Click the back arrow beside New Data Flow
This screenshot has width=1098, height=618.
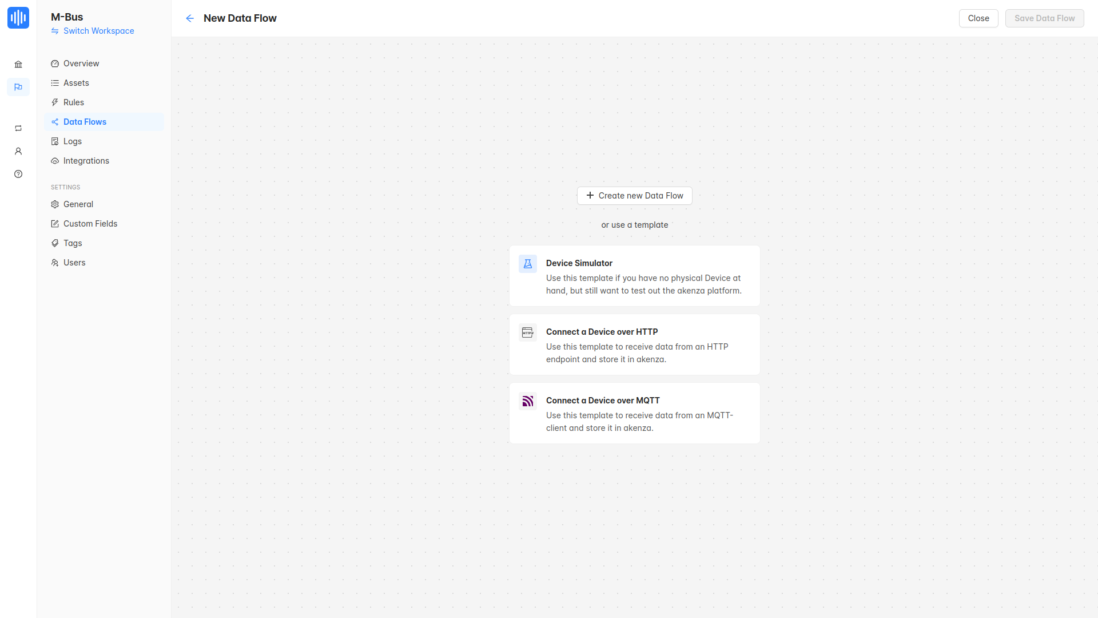(190, 18)
